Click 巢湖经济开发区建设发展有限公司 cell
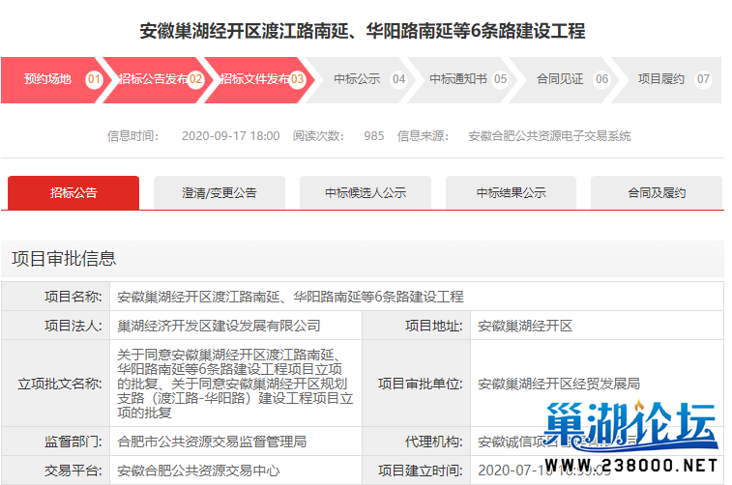 (x=236, y=326)
